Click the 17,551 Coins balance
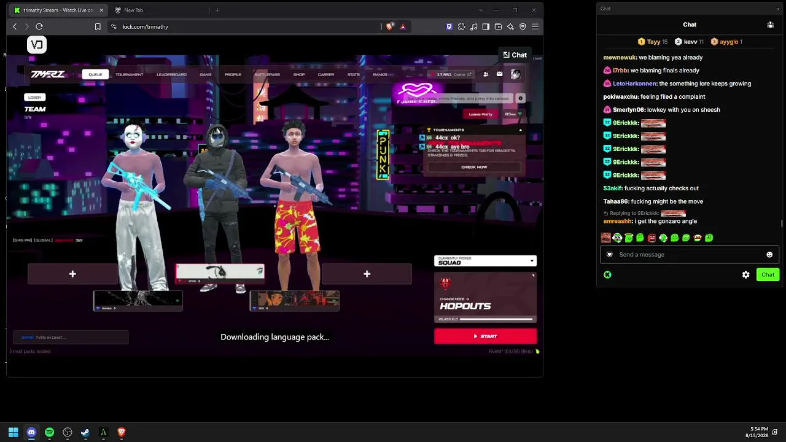The image size is (786, 442). [451, 74]
